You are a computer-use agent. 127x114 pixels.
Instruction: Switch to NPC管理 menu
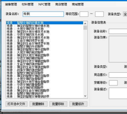tap(44, 4)
